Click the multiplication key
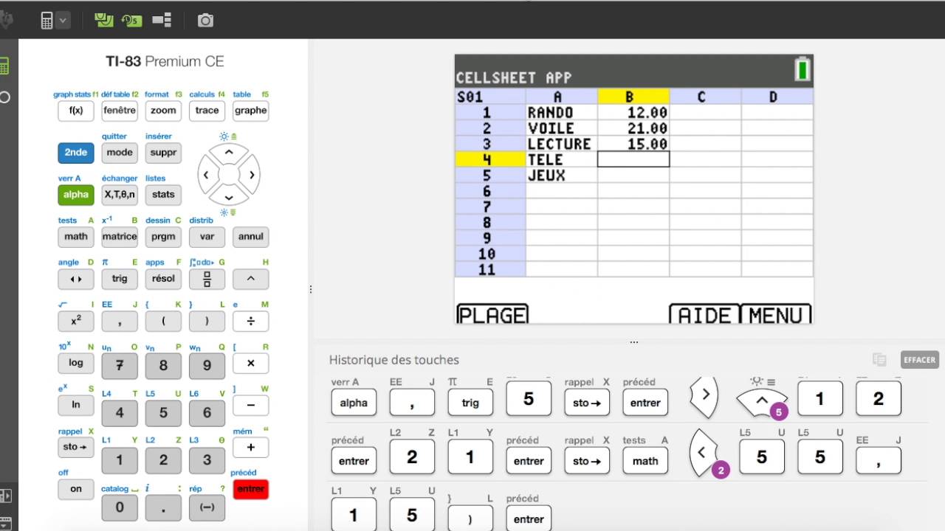The height and width of the screenshot is (531, 945). (251, 364)
